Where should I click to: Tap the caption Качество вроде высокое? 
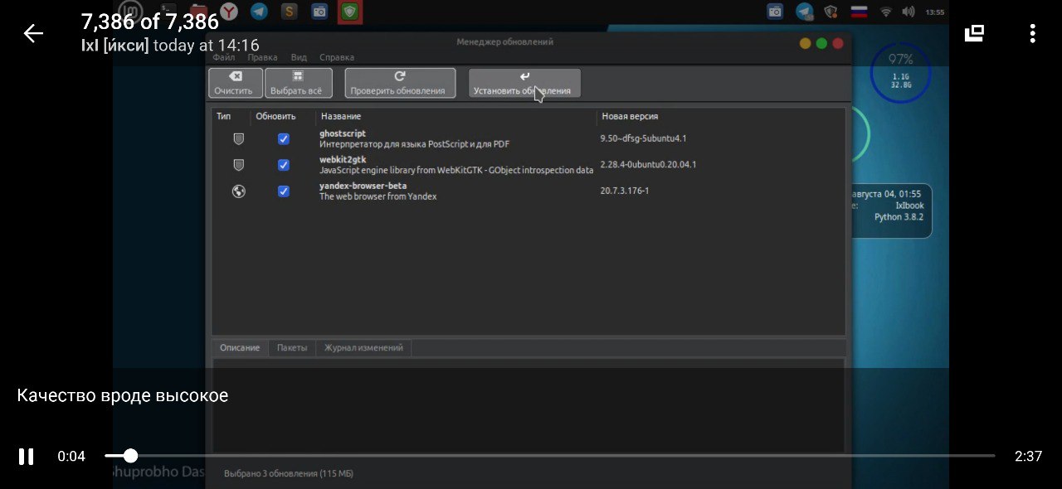tap(123, 396)
